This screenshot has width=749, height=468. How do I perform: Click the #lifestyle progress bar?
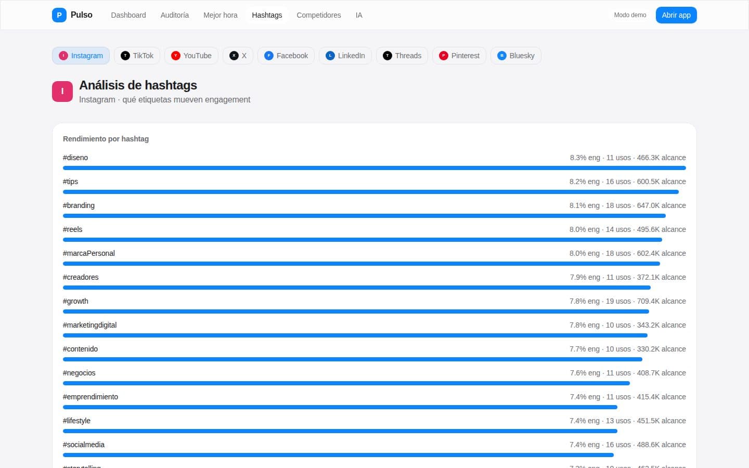point(340,431)
